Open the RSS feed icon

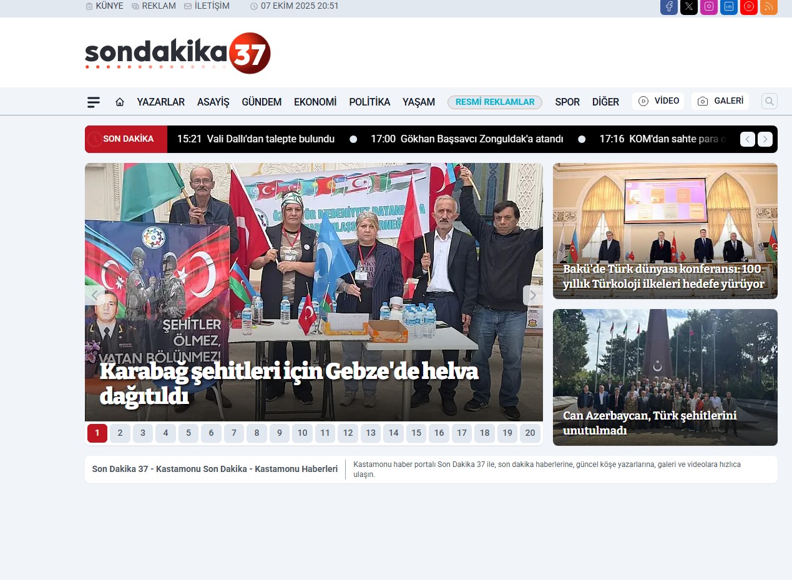coord(768,6)
